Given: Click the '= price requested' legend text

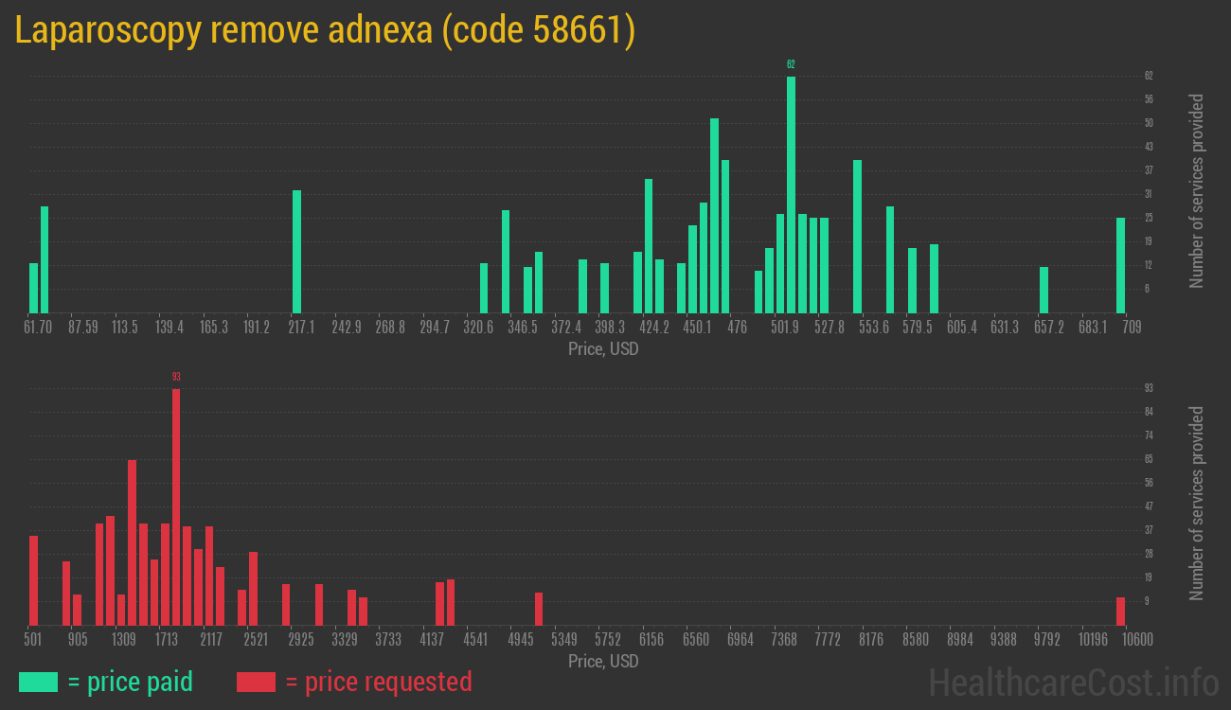Looking at the screenshot, I should point(378,682).
